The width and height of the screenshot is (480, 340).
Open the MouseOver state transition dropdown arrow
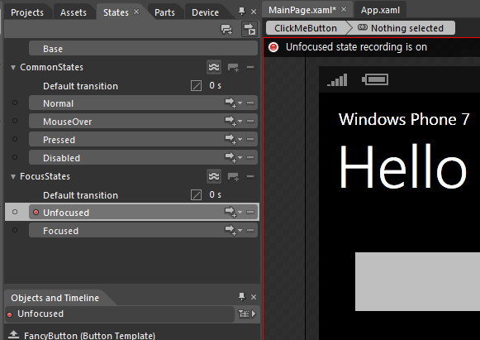(240, 121)
